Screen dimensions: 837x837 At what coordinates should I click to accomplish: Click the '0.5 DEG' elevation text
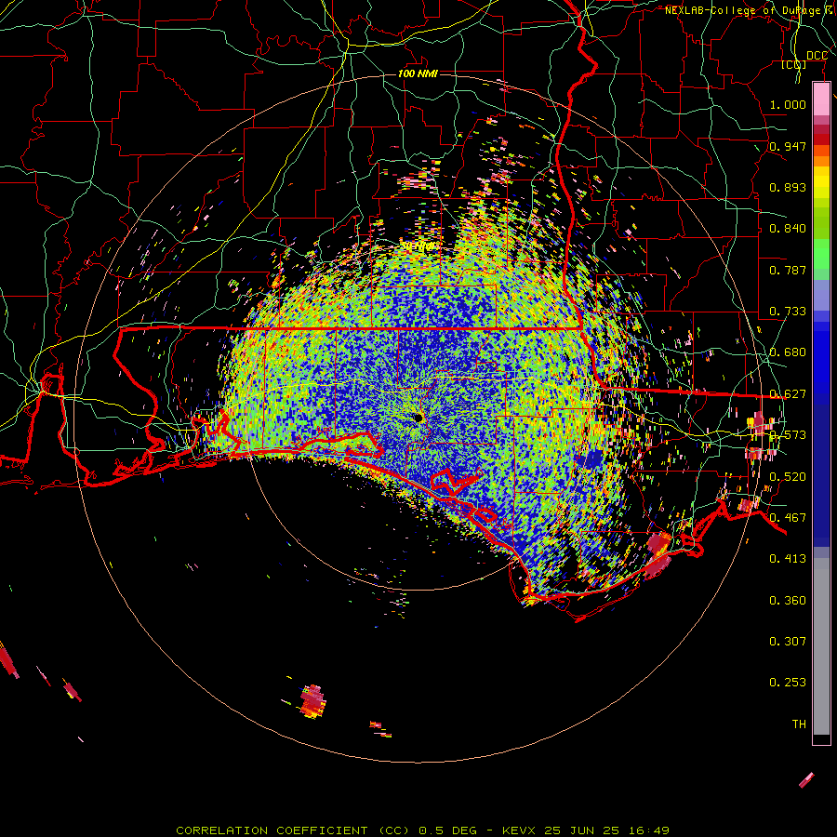(447, 830)
